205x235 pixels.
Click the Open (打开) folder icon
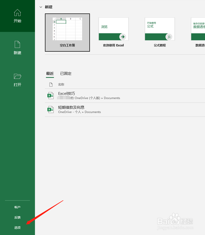click(x=17, y=76)
